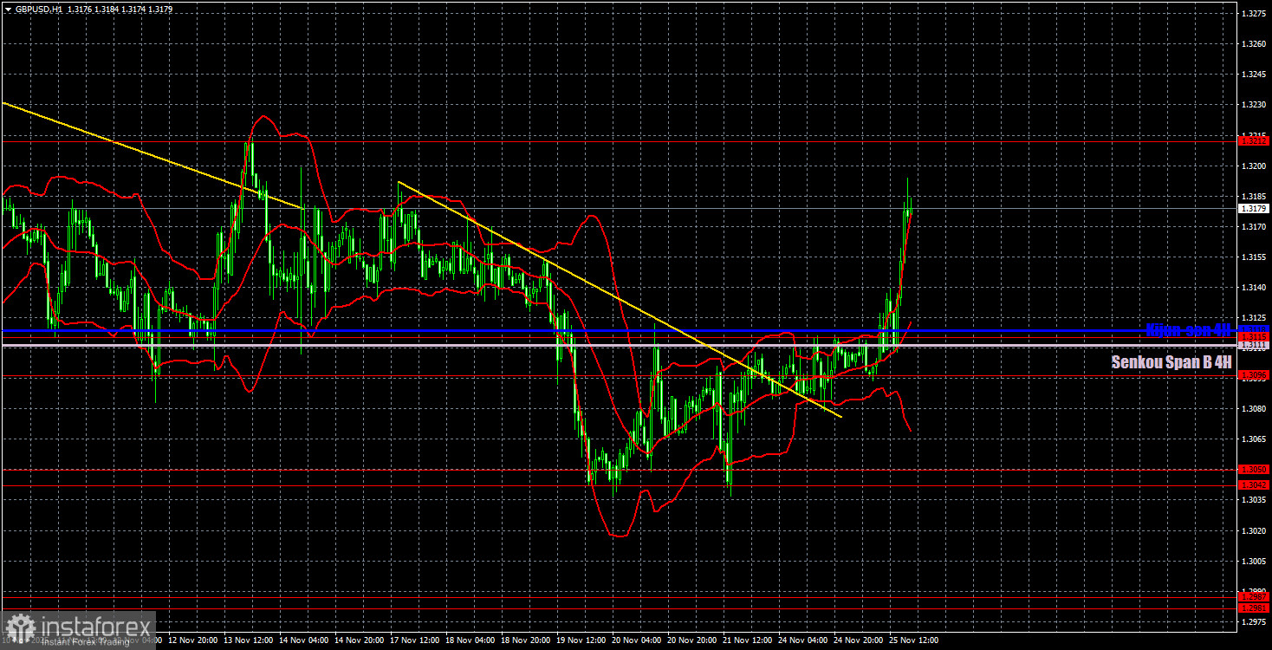Click the 1.2981 lowest price tag
The width and height of the screenshot is (1272, 650).
(x=1252, y=607)
